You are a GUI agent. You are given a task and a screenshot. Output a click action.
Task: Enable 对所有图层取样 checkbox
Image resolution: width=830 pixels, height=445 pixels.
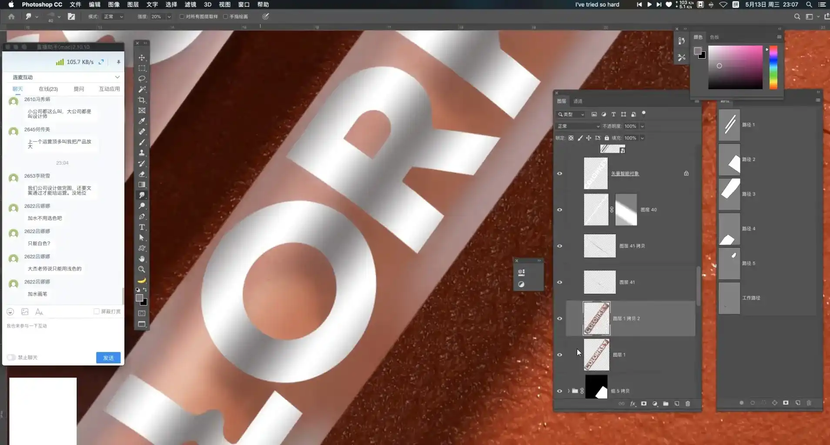(x=182, y=17)
